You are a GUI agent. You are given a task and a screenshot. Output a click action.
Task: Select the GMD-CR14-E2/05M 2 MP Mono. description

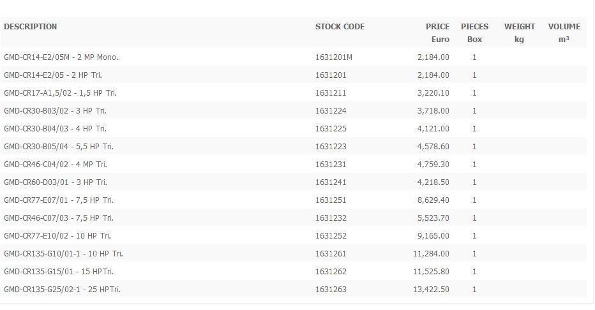(x=61, y=57)
